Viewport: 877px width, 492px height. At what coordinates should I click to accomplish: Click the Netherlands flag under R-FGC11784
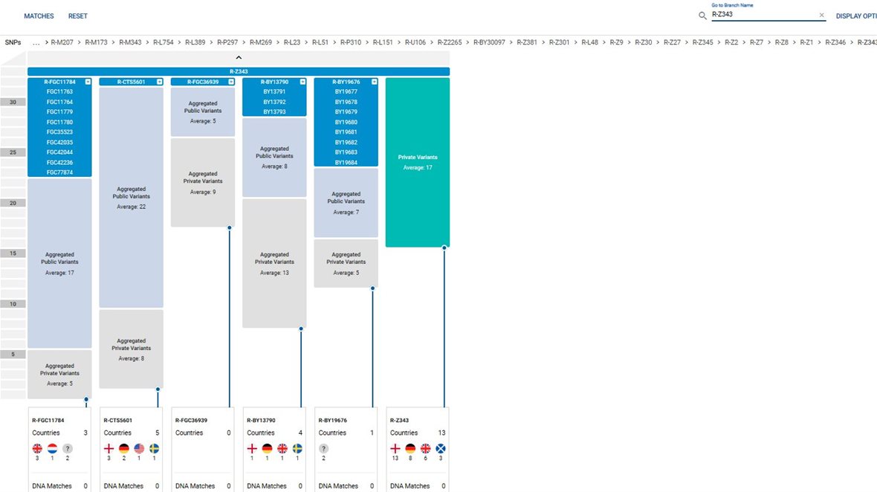(x=52, y=449)
